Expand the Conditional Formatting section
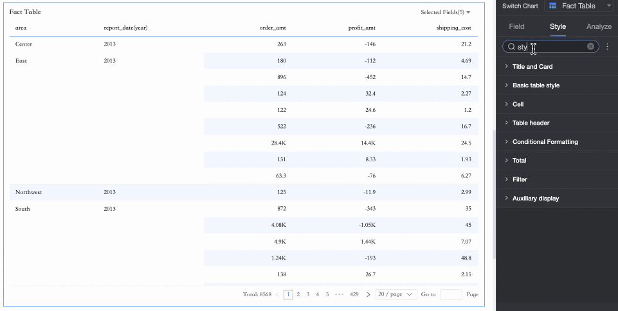 [x=545, y=142]
